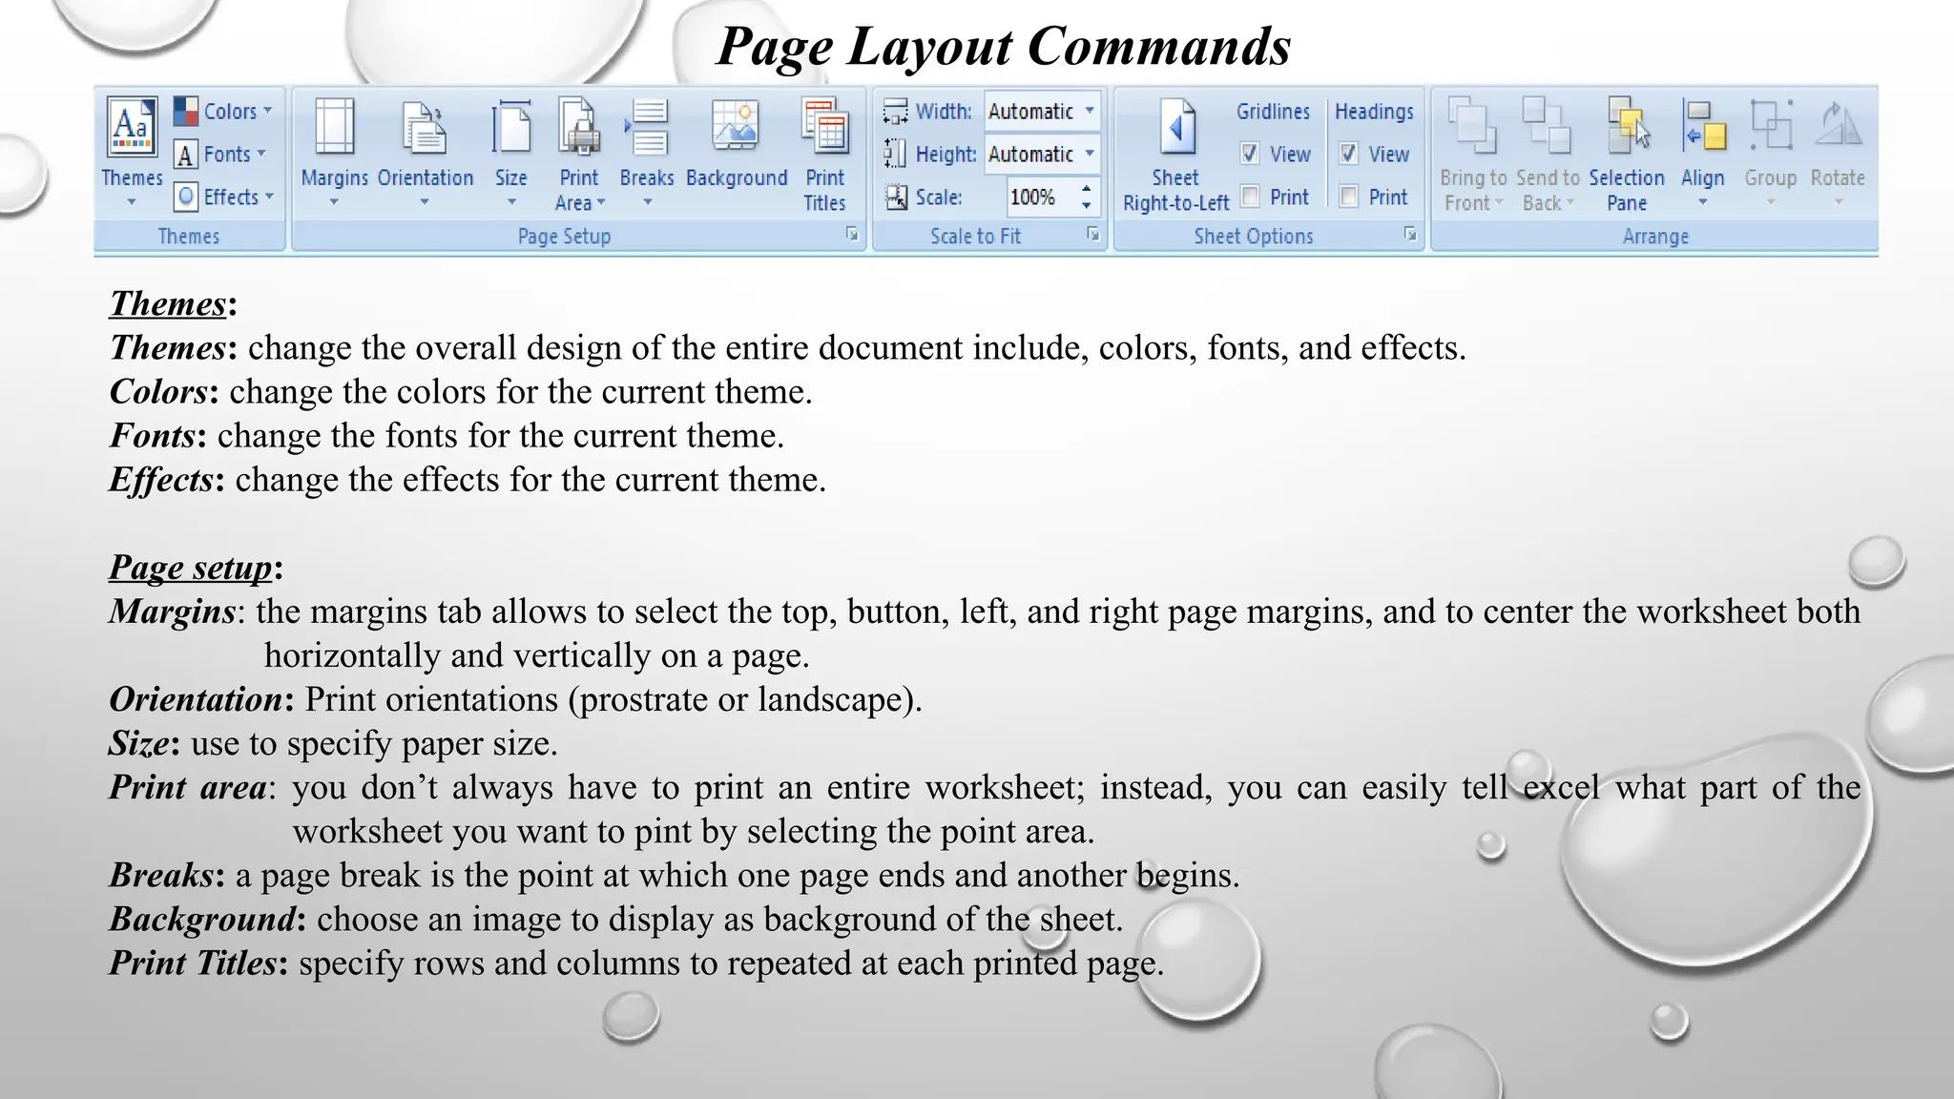Expand the Effects dropdown arrow
Screen dimensions: 1954x1099
(269, 197)
